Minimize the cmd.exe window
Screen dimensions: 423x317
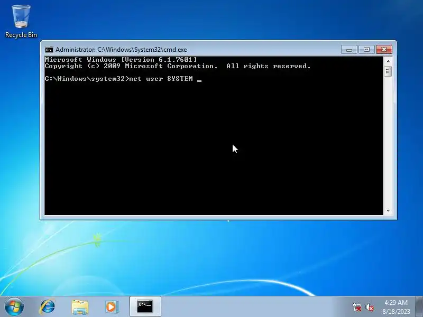(x=349, y=50)
